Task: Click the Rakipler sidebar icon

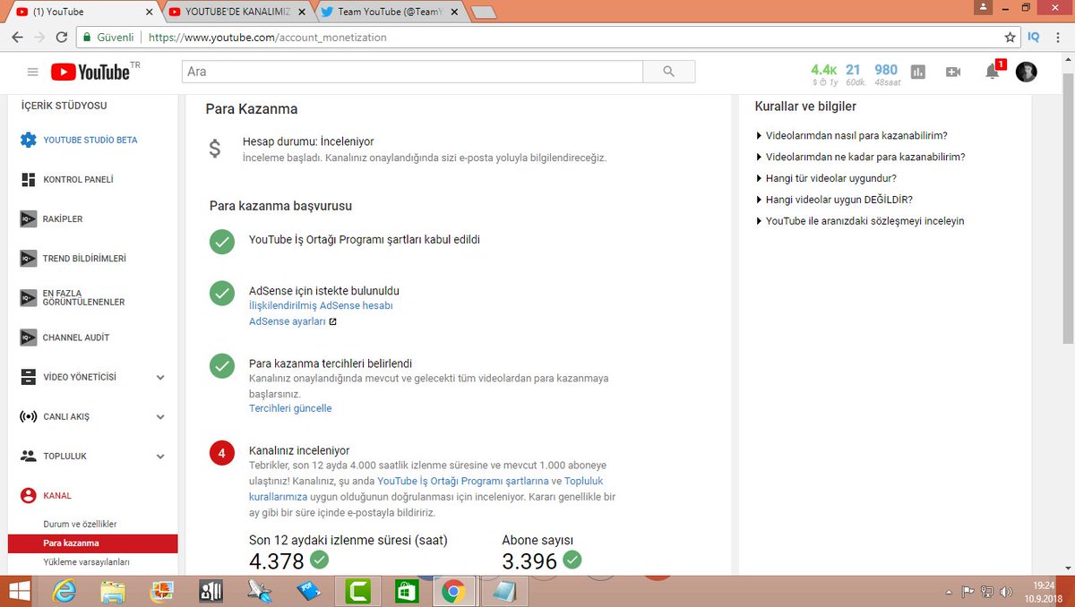Action: pos(28,218)
